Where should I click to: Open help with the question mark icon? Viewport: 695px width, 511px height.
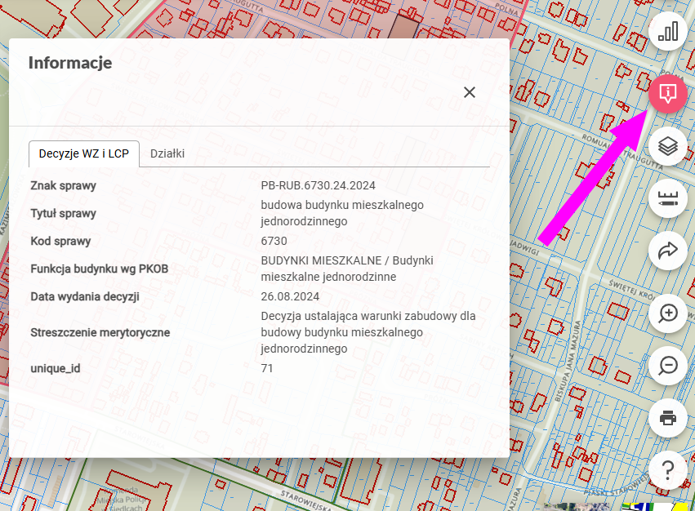[x=668, y=470]
